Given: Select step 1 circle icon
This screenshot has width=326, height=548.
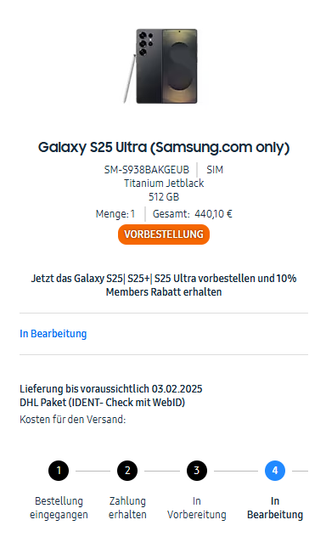Looking at the screenshot, I should 59,471.
